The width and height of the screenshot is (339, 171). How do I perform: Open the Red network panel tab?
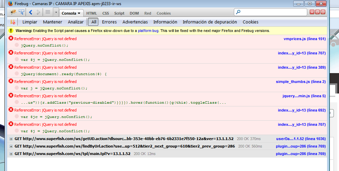[148, 13]
